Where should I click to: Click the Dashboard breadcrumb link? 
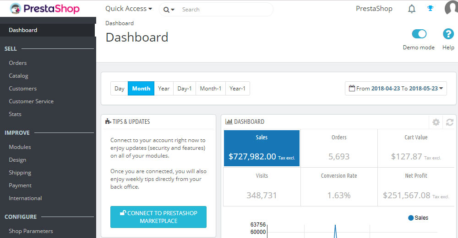(120, 23)
